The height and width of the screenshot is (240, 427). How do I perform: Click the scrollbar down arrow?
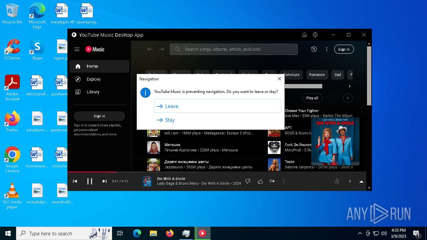click(x=369, y=188)
